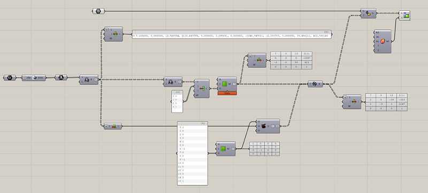Select the geometry hexagon parameter at top
The width and height of the screenshot is (428, 193).
point(98,11)
